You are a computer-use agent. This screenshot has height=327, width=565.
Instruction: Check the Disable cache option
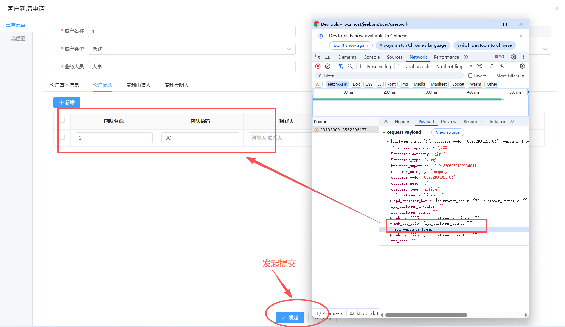click(400, 66)
